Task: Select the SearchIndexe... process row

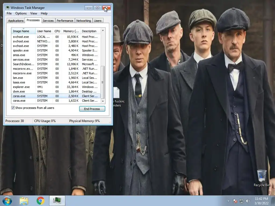Action: [x=56, y=64]
